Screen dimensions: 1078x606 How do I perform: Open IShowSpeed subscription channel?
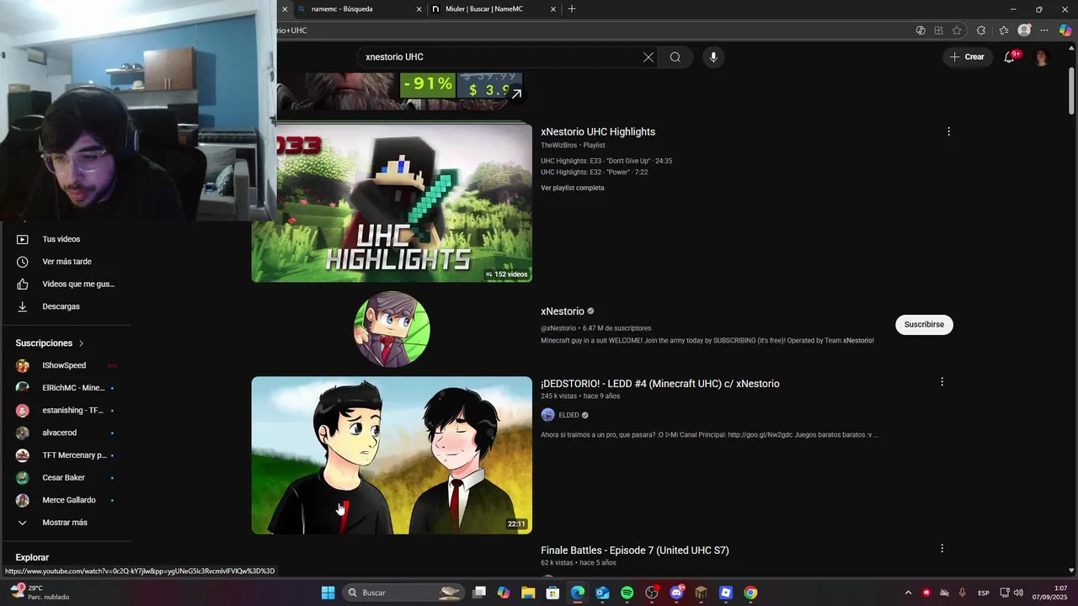coord(66,365)
